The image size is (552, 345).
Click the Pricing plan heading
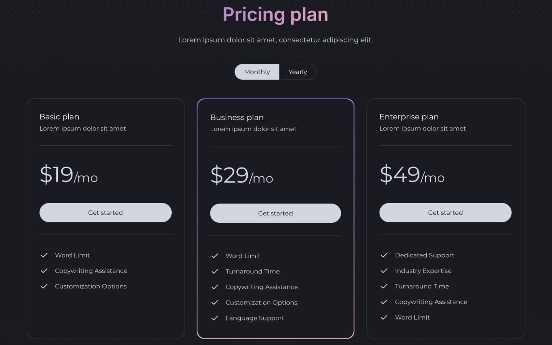[275, 15]
